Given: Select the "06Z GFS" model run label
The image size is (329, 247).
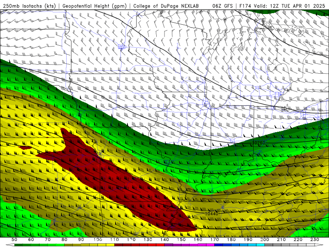Looking at the screenshot, I should [222, 6].
